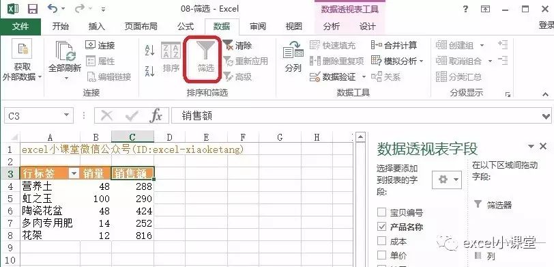
Task: Select cell with value 816
Action: tap(132, 236)
